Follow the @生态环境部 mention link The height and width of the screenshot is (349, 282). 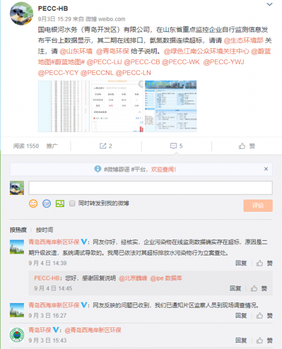click(244, 41)
